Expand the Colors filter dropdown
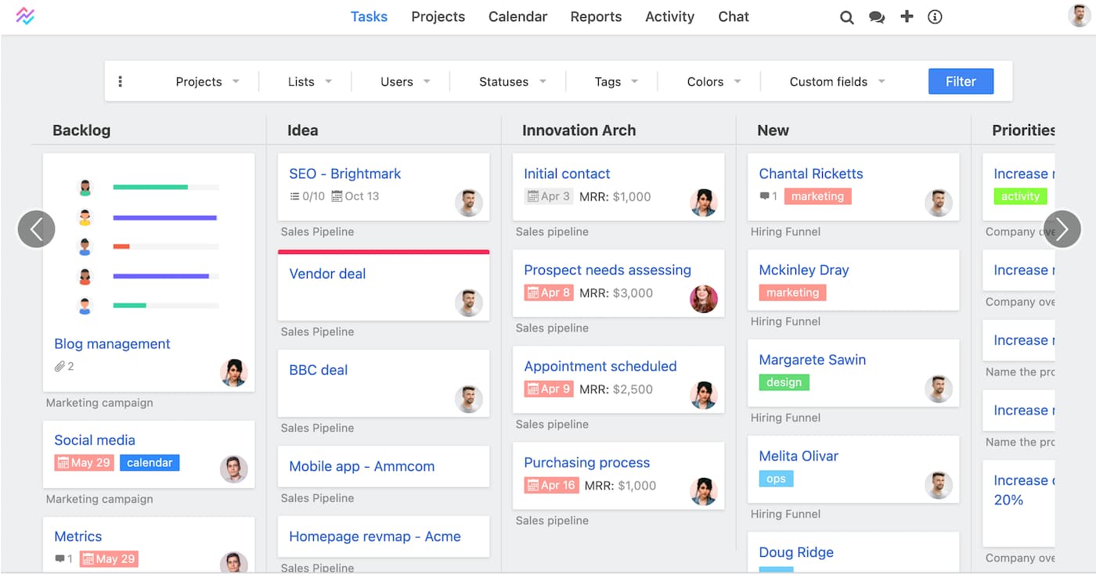This screenshot has width=1096, height=574. (x=714, y=81)
